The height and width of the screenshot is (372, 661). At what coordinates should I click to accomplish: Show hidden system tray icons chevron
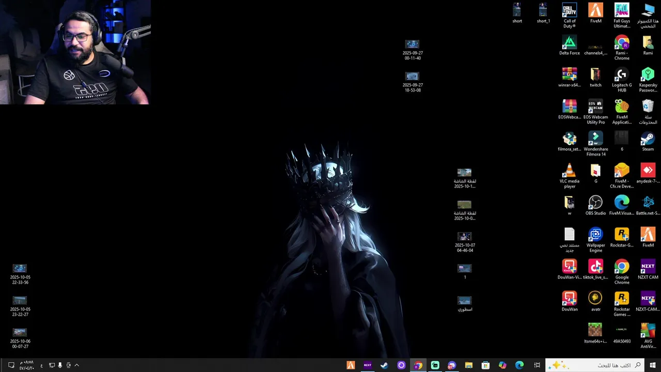click(76, 365)
